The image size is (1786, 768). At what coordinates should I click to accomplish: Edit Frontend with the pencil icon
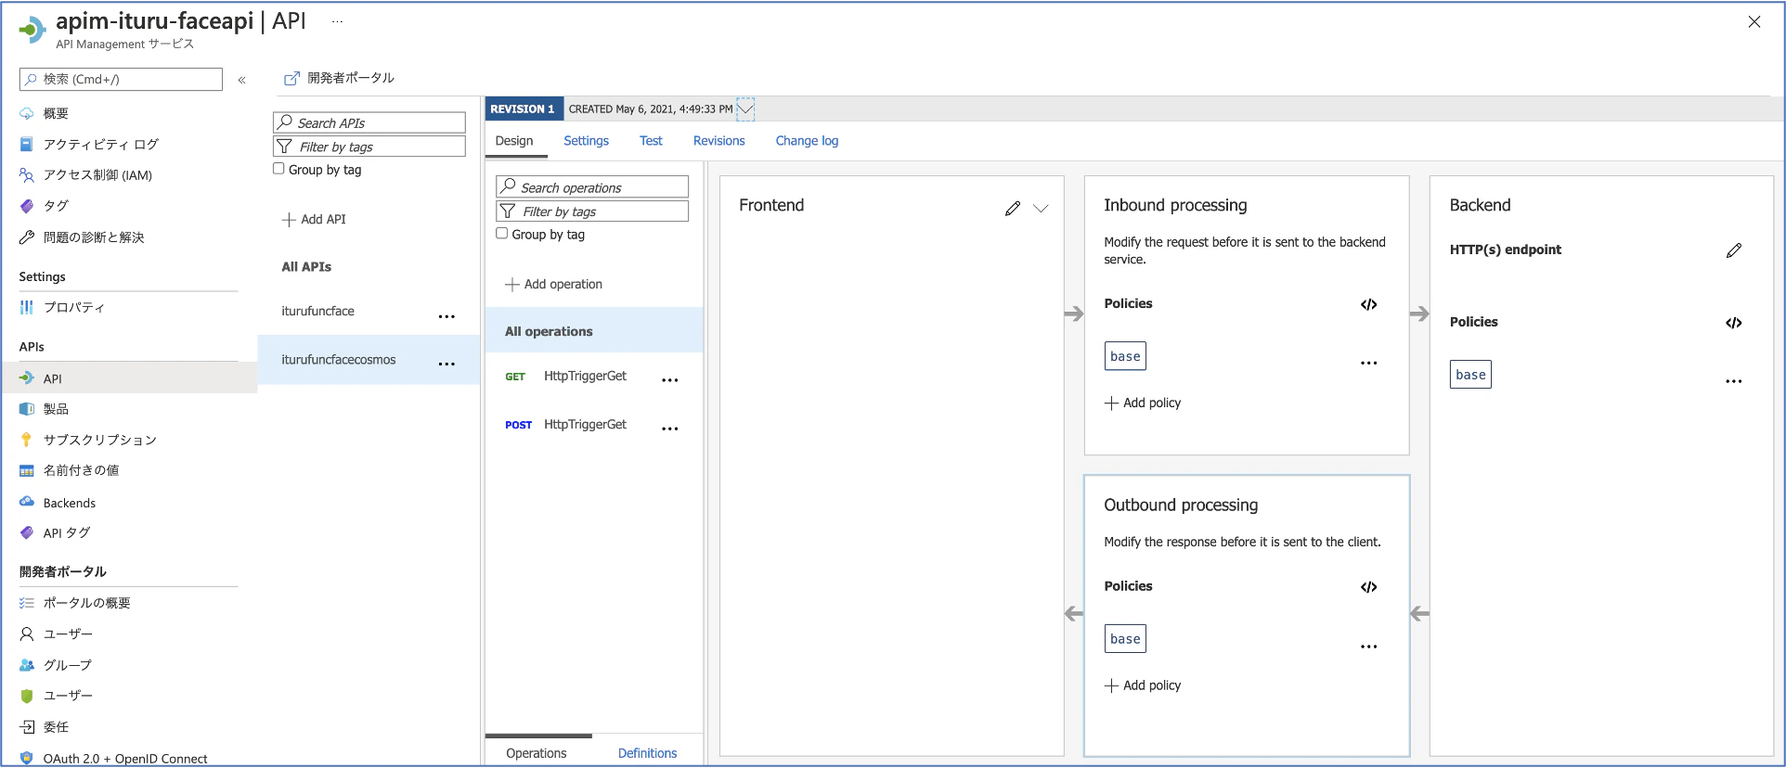[1013, 209]
